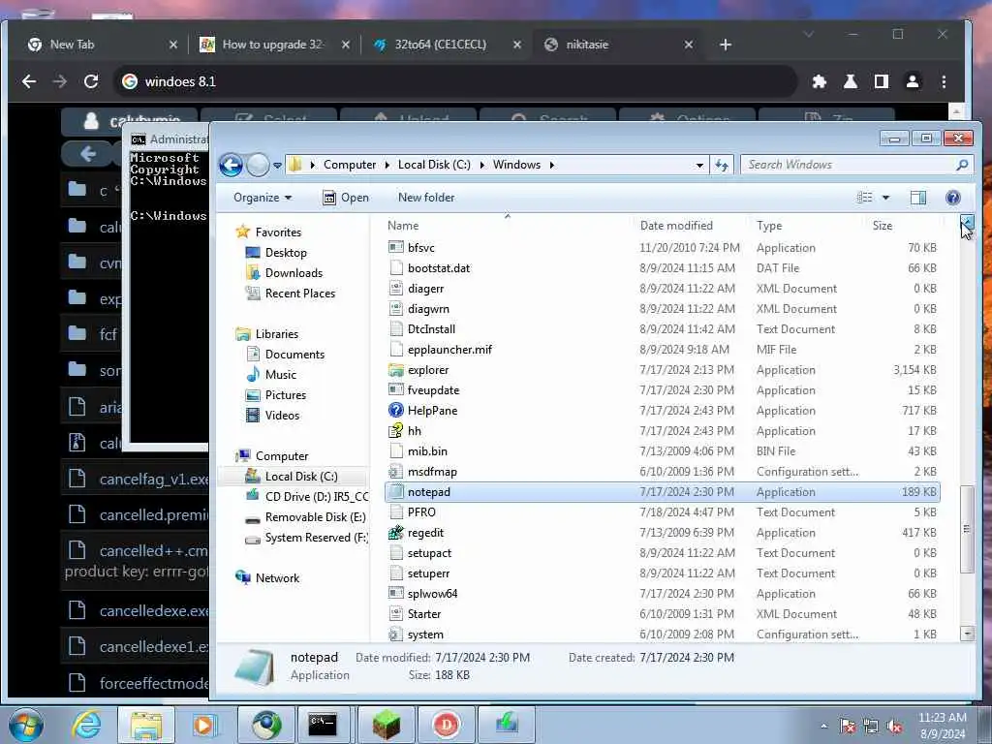This screenshot has height=744, width=992.
Task: Open Chrome extensions puzzle icon
Action: pyautogui.click(x=820, y=81)
